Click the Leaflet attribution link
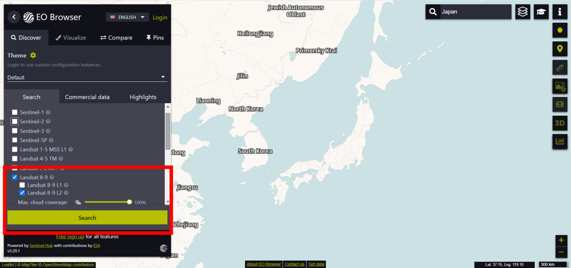Viewport: 571px width, 268px height. (x=8, y=265)
